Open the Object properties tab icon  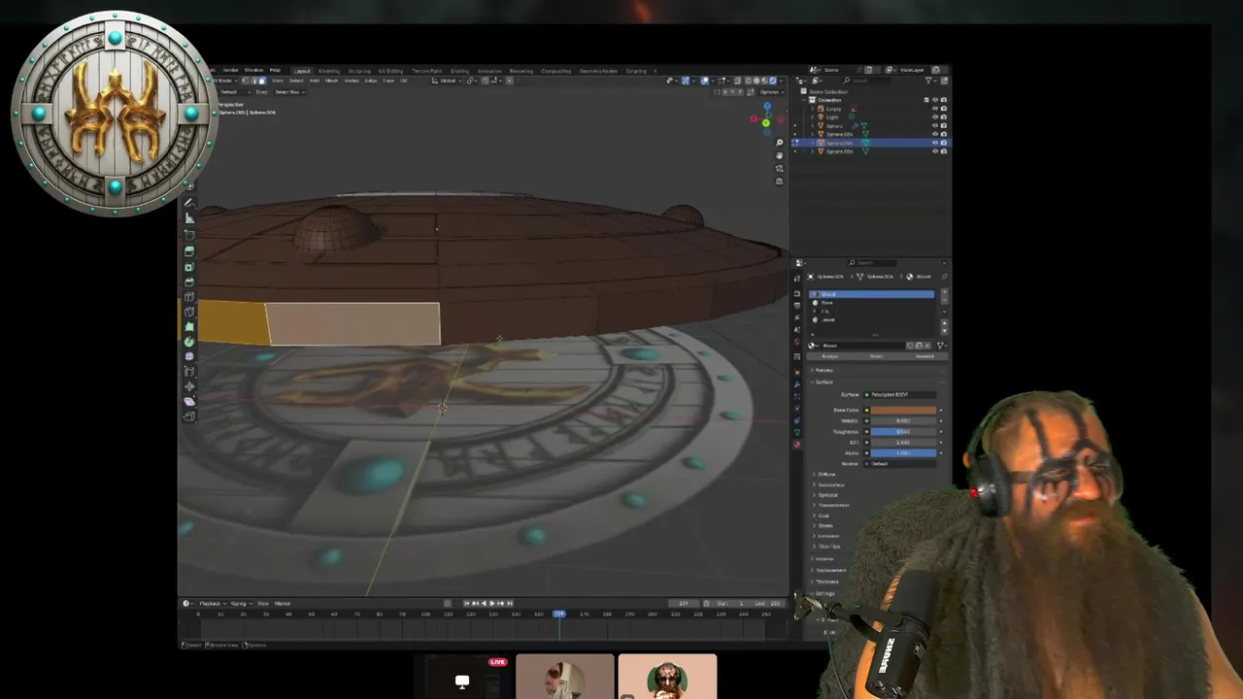coord(797,371)
